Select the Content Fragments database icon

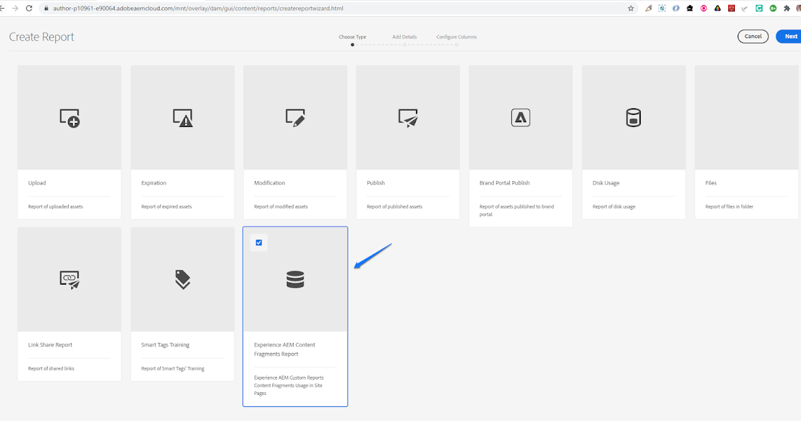coord(295,279)
